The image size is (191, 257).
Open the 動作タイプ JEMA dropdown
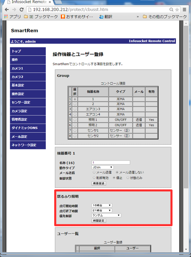tap(103, 167)
